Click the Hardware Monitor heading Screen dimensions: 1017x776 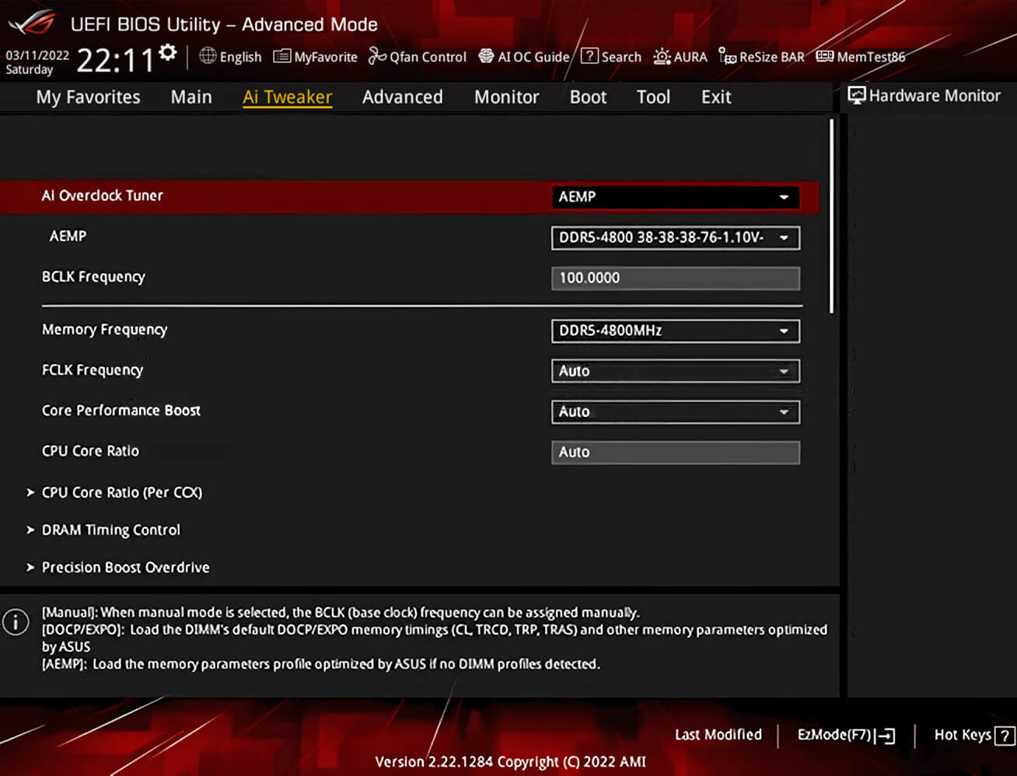[935, 96]
